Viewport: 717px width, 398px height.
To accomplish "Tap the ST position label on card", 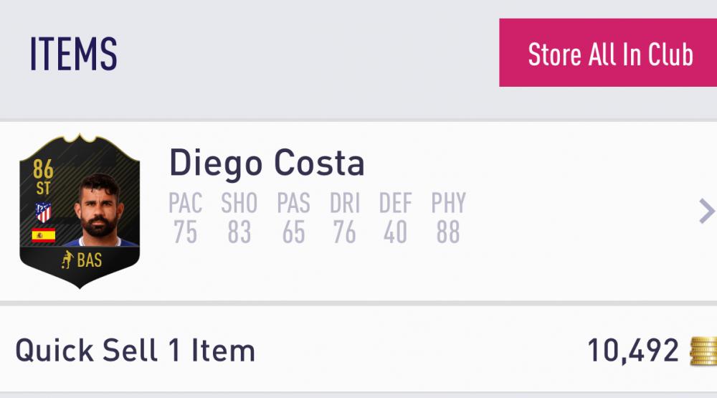I will click(44, 188).
